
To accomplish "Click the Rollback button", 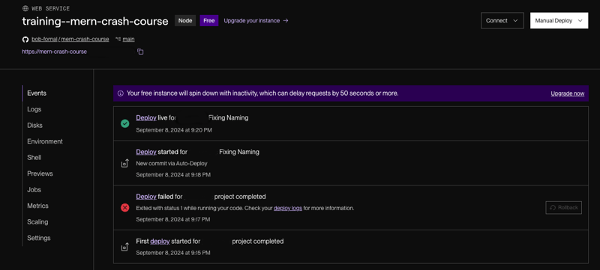I will [x=564, y=208].
